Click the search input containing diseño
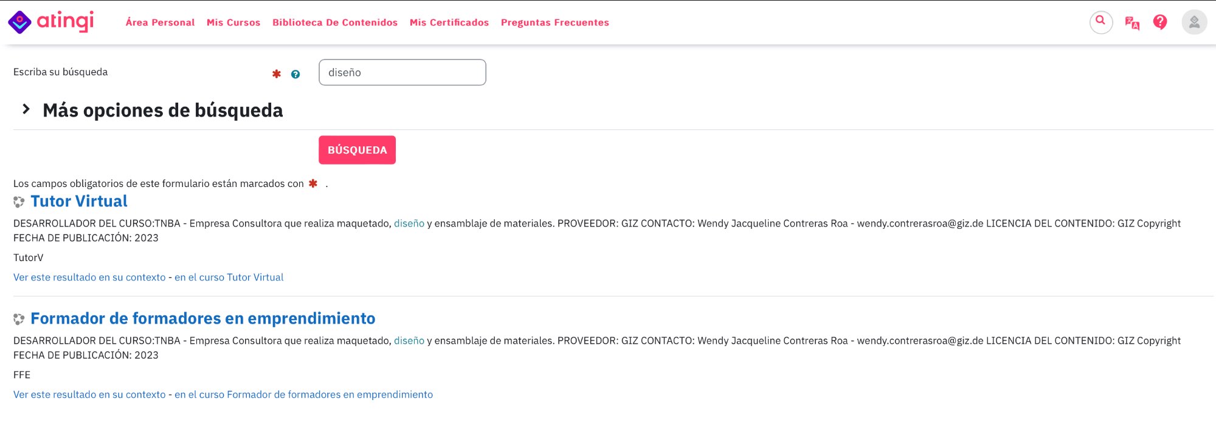 (402, 72)
